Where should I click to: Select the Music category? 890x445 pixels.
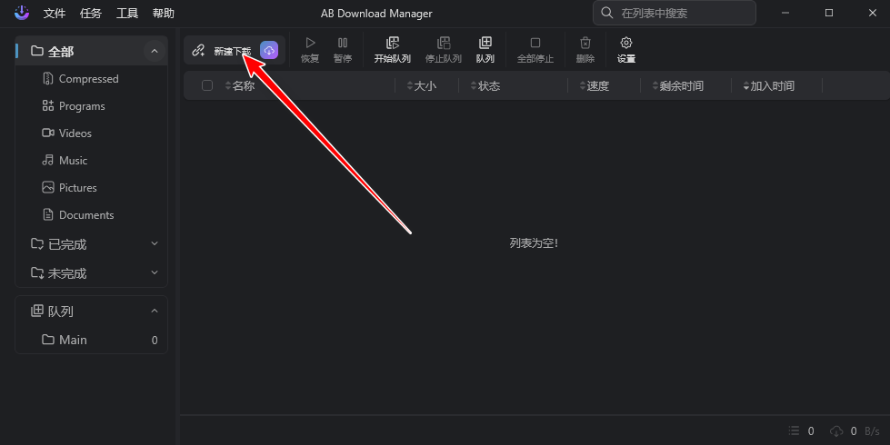click(x=92, y=161)
